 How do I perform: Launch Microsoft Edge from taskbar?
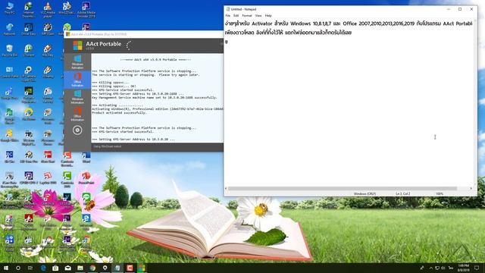(43, 268)
